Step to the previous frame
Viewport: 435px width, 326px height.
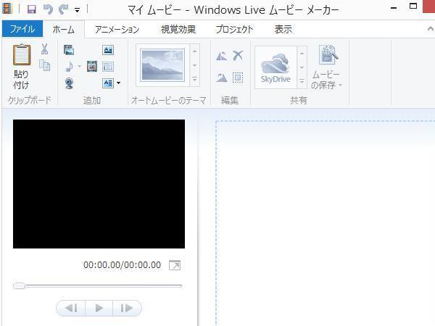point(71,308)
